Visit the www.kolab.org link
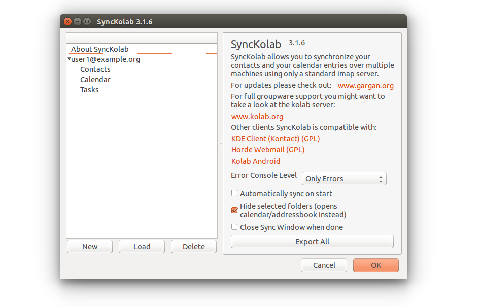Screen dimensions: 481x307 point(257,117)
